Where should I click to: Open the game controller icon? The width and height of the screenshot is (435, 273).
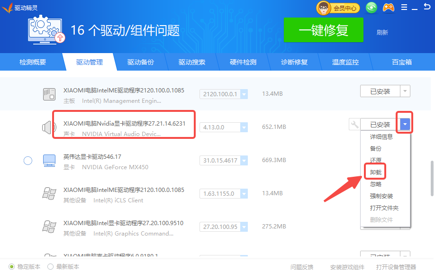pyautogui.click(x=389, y=8)
